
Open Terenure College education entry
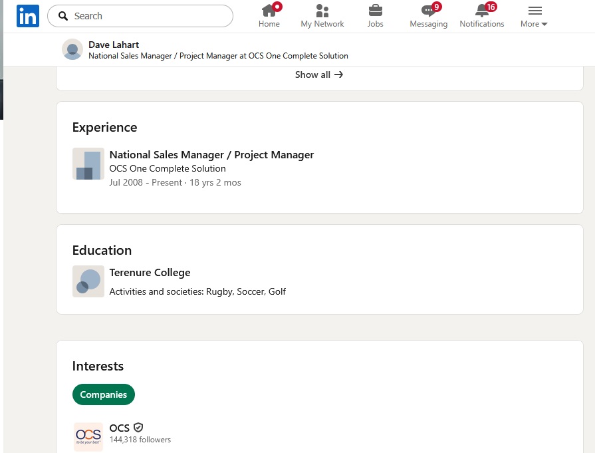click(x=150, y=273)
